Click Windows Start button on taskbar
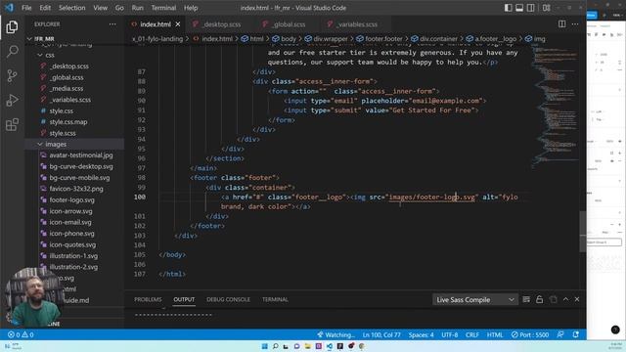Screen dimensions: 626x352 (264, 346)
